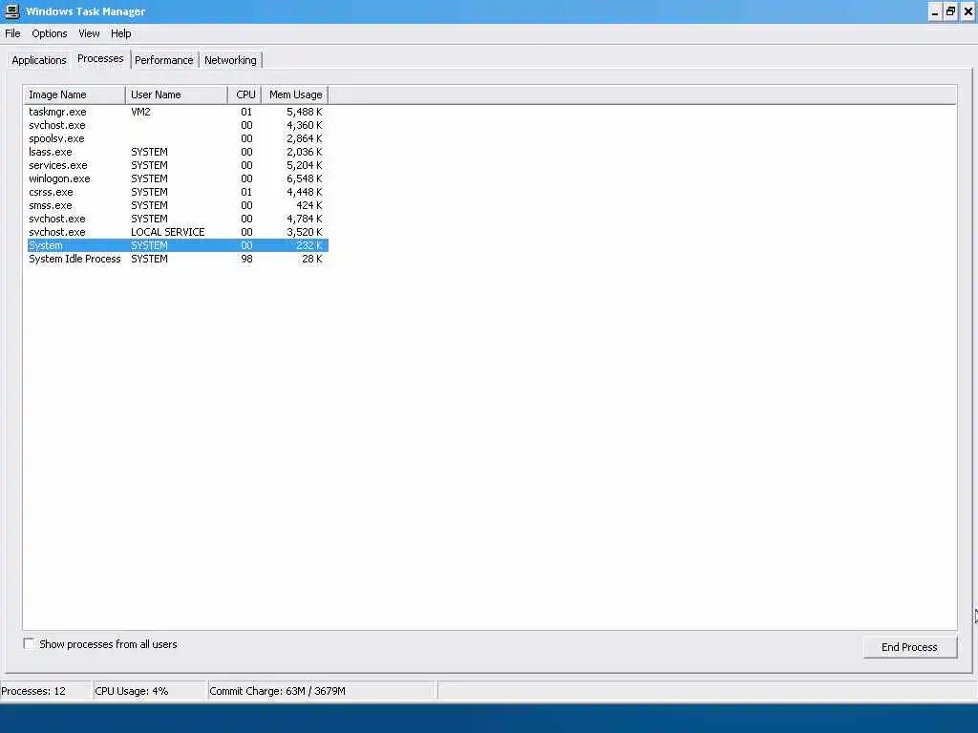
Task: Open the File menu
Action: pos(12,33)
